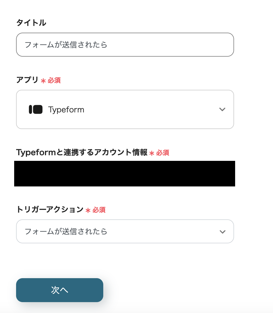Click the 必須 tag next to アプリ

54,81
